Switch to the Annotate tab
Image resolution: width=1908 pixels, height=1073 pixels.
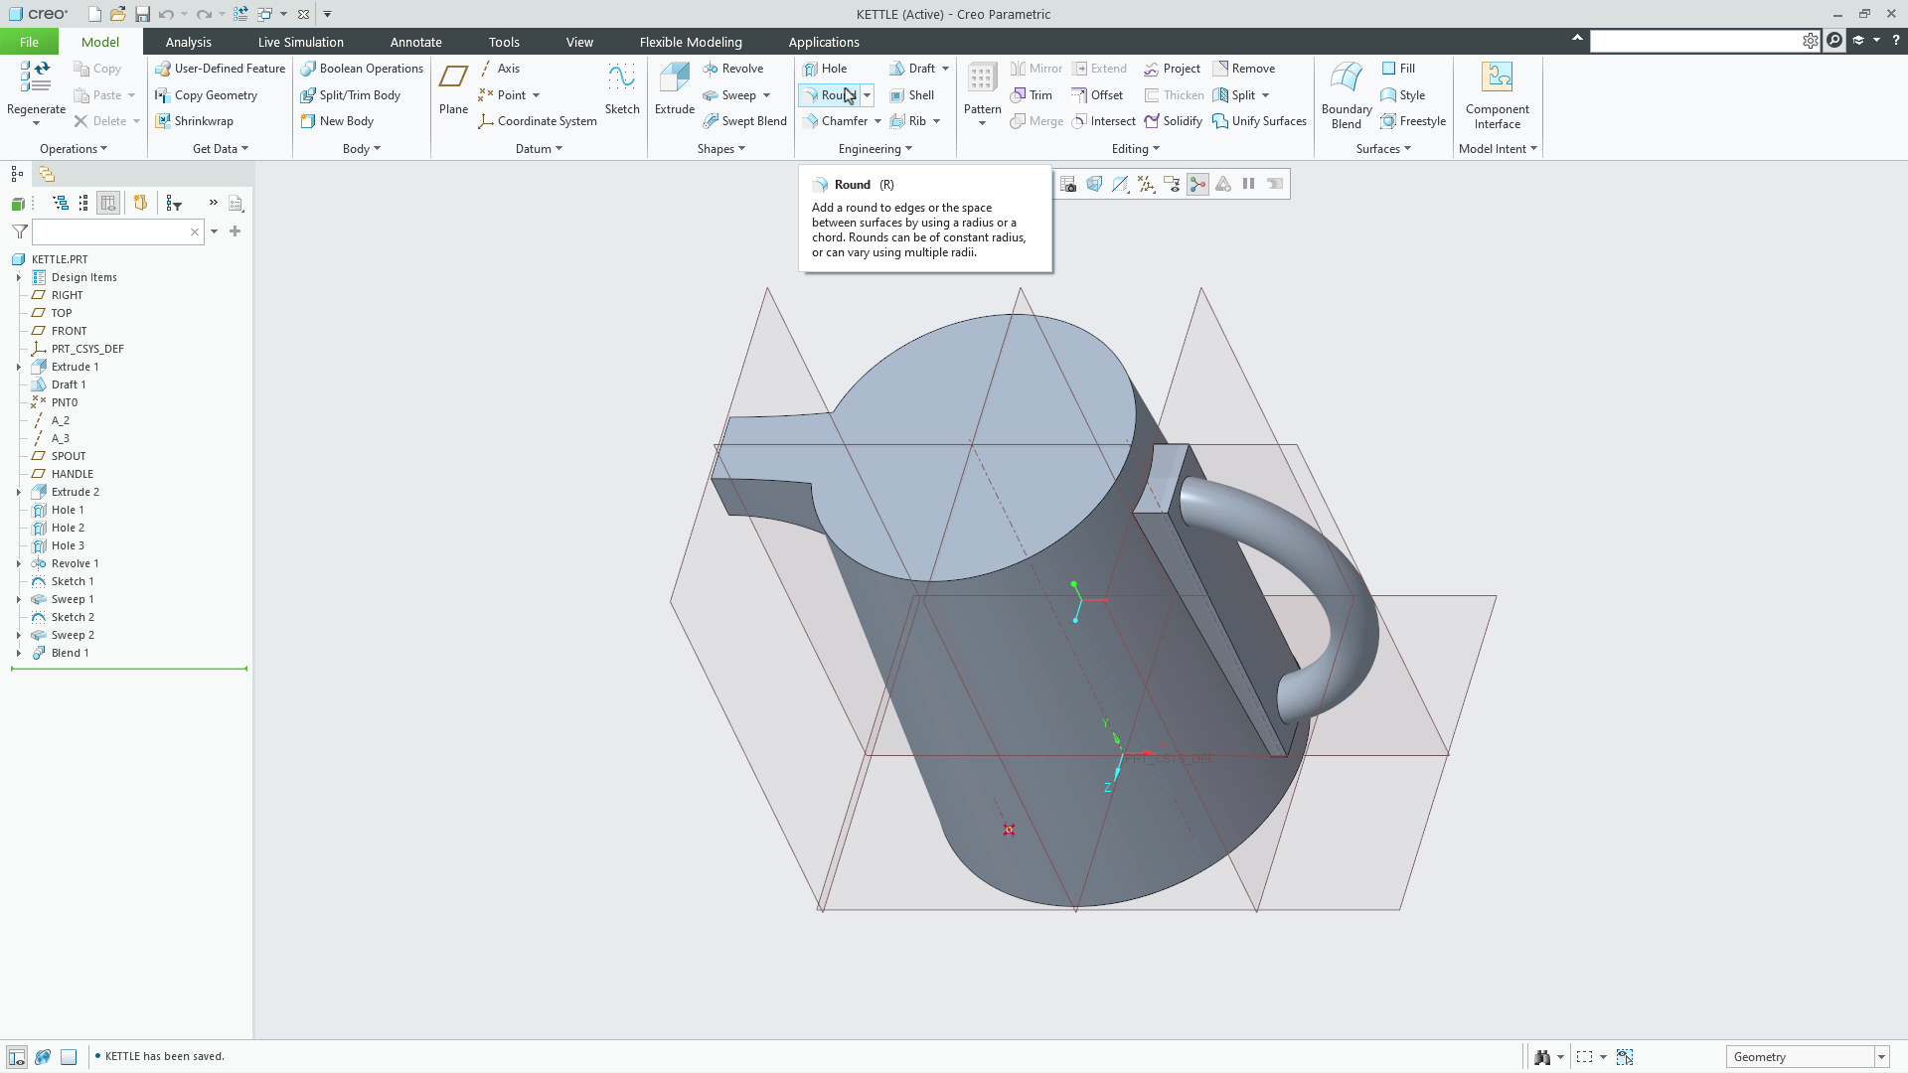coord(416,42)
